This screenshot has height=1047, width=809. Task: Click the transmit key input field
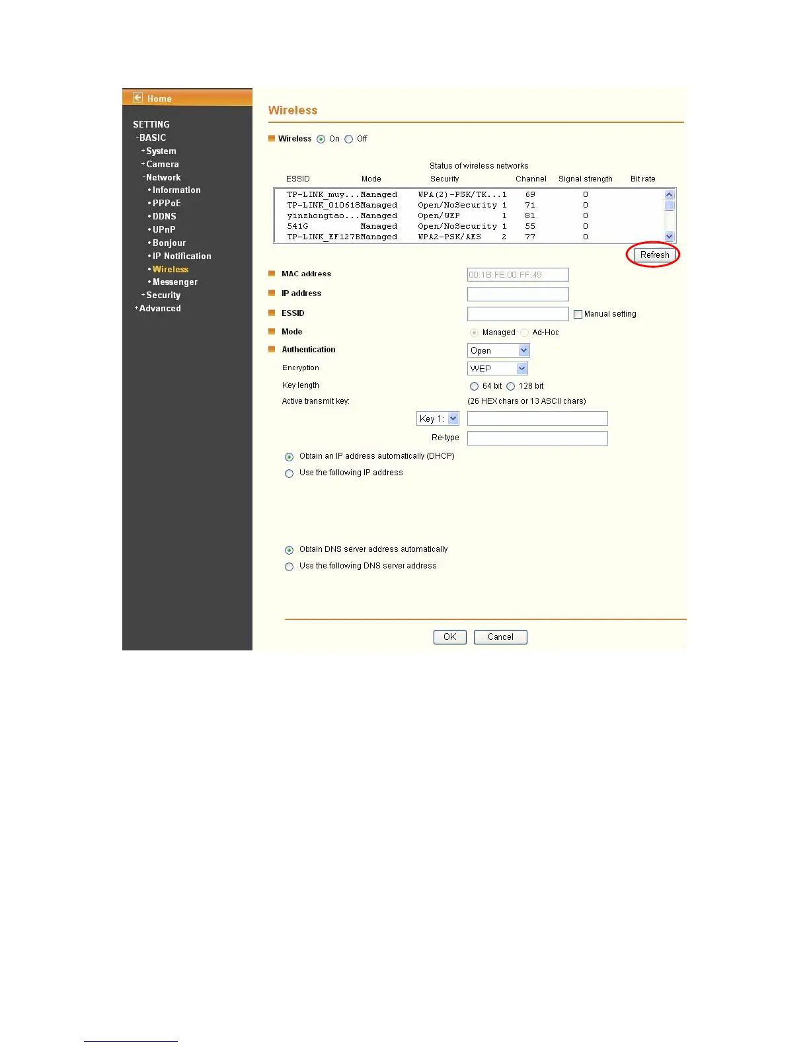(x=537, y=418)
